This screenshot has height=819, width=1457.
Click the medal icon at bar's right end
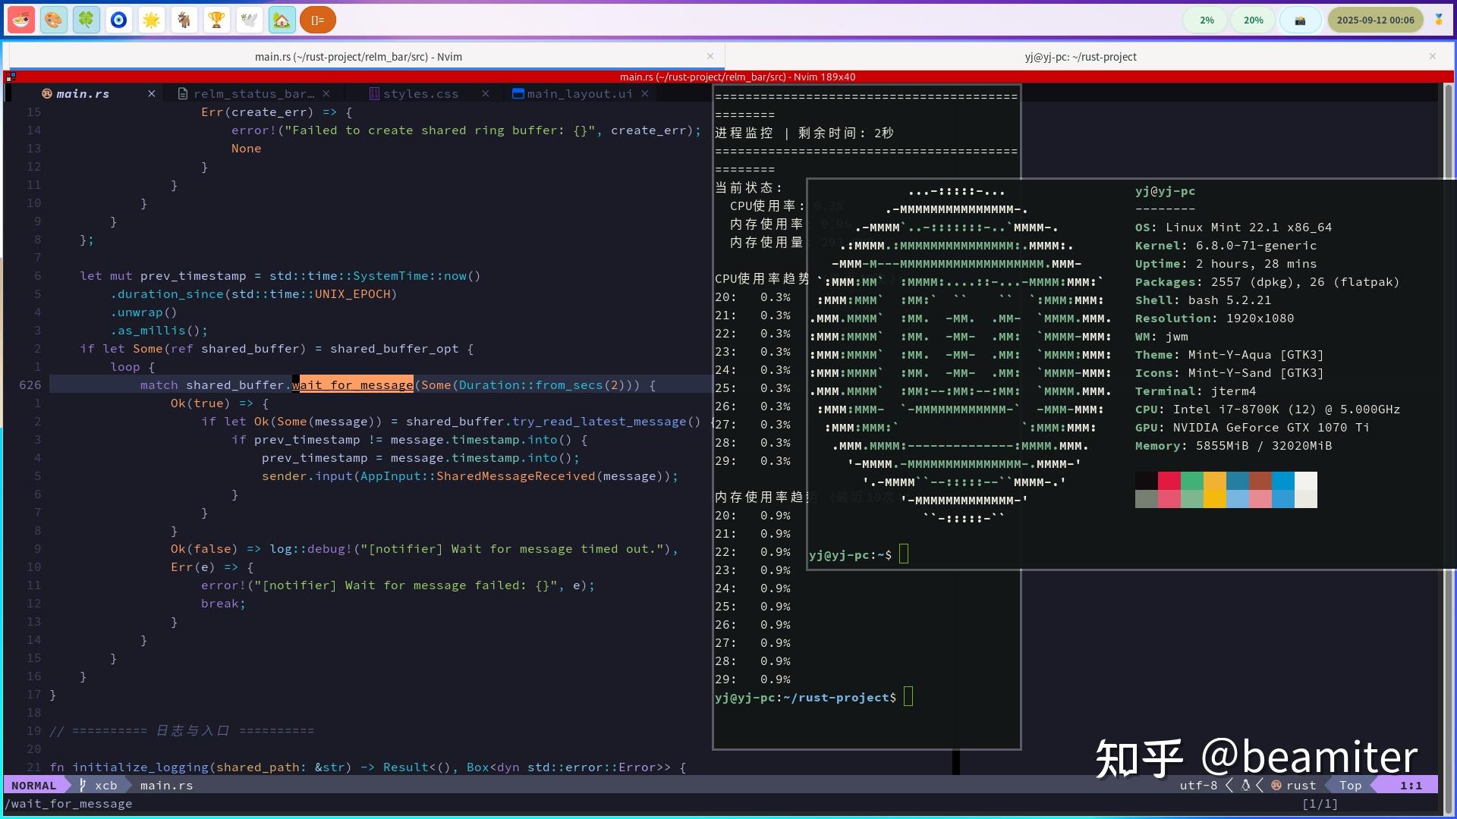tap(1439, 20)
